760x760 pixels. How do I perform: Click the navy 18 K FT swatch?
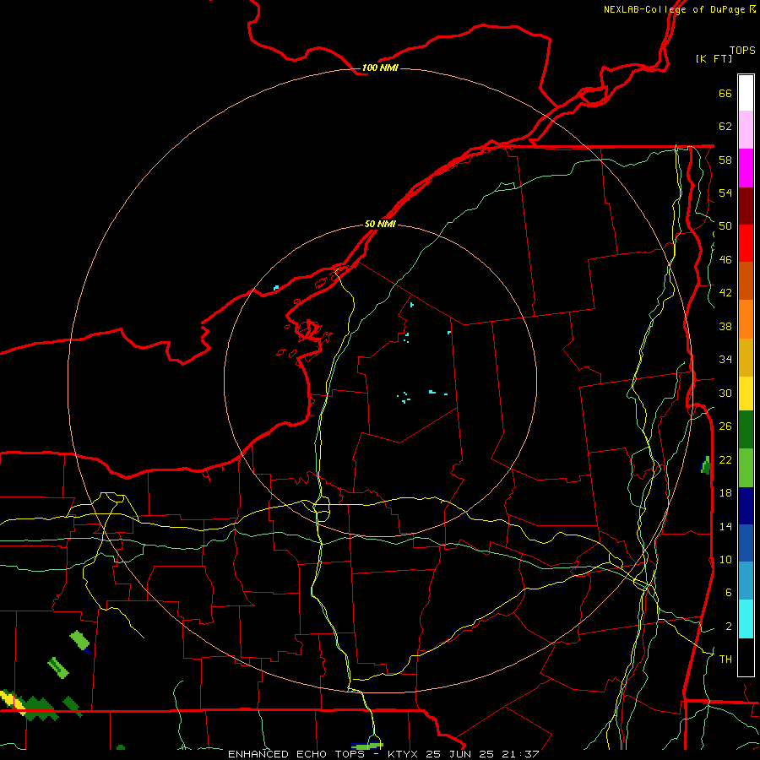pyautogui.click(x=746, y=506)
